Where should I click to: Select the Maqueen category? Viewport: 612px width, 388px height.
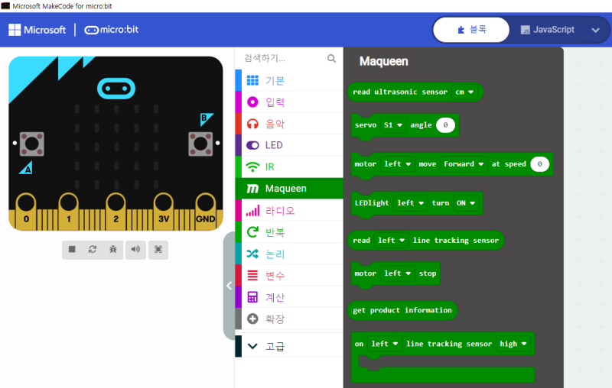(289, 189)
